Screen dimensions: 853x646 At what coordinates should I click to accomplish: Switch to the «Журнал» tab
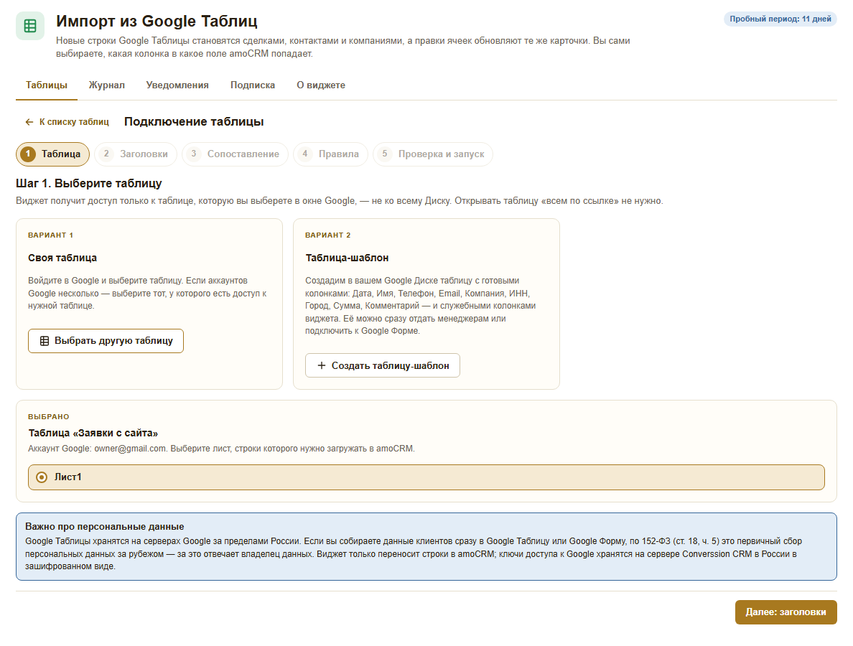[x=106, y=85]
